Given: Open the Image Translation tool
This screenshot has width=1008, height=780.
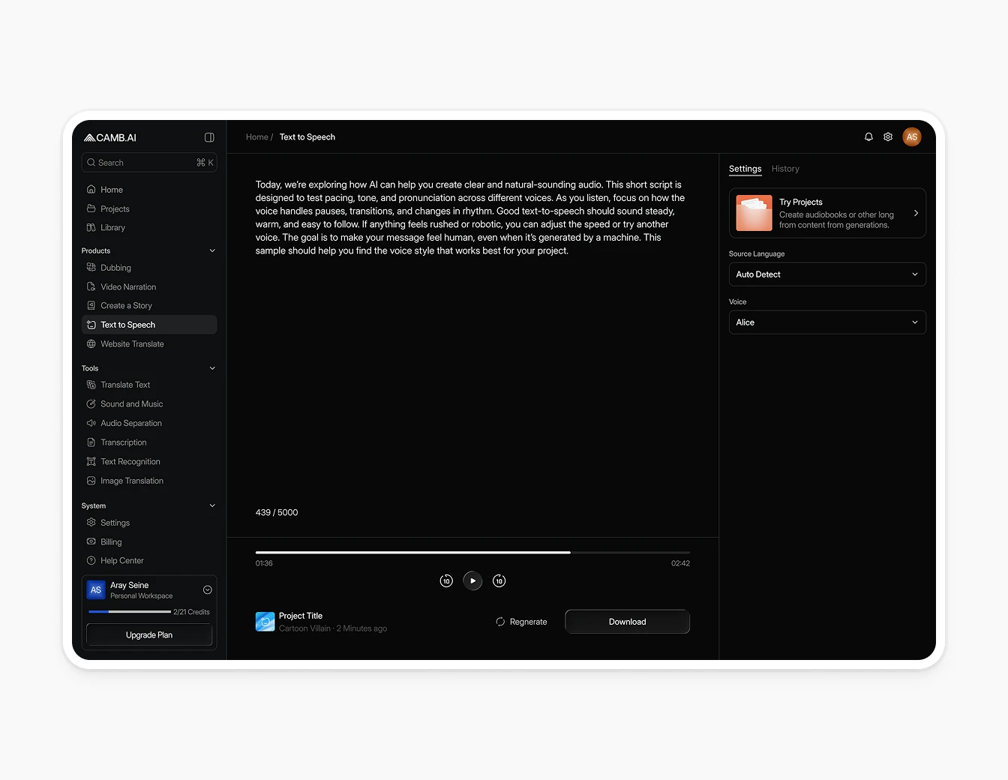Looking at the screenshot, I should tap(132, 481).
